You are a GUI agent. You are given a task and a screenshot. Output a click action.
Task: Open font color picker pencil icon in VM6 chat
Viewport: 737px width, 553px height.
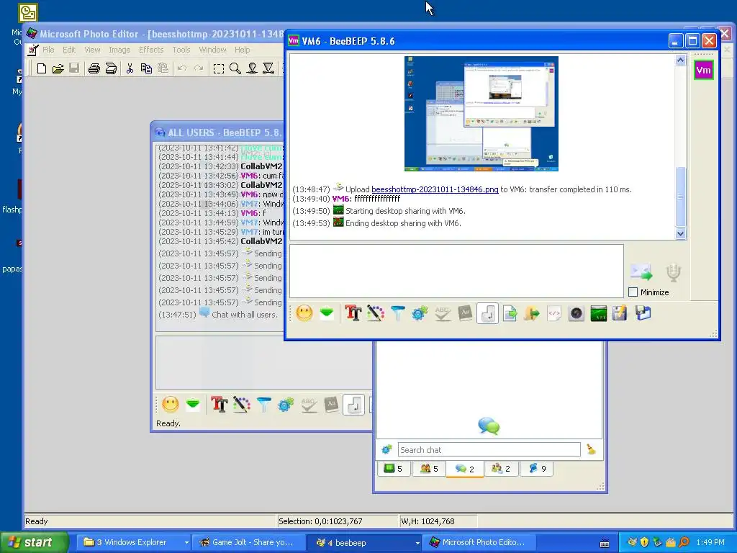(375, 313)
